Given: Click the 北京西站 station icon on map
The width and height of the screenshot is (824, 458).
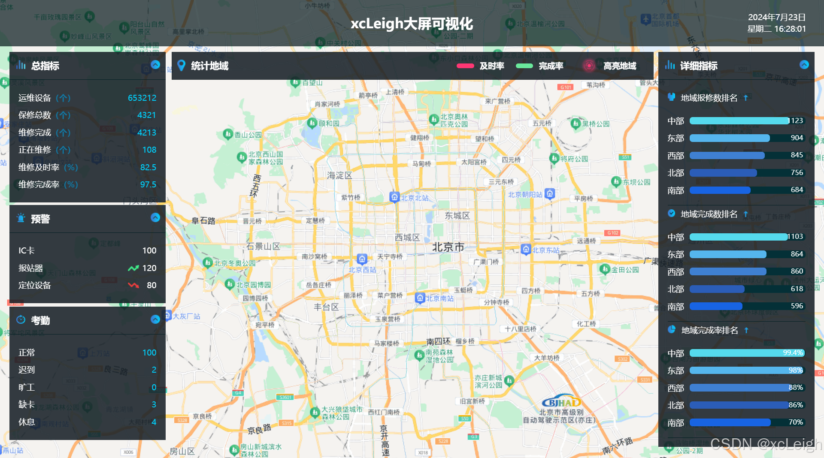Looking at the screenshot, I should [x=362, y=259].
